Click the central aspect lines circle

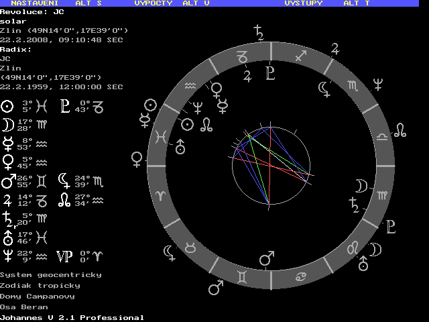coord(271,164)
